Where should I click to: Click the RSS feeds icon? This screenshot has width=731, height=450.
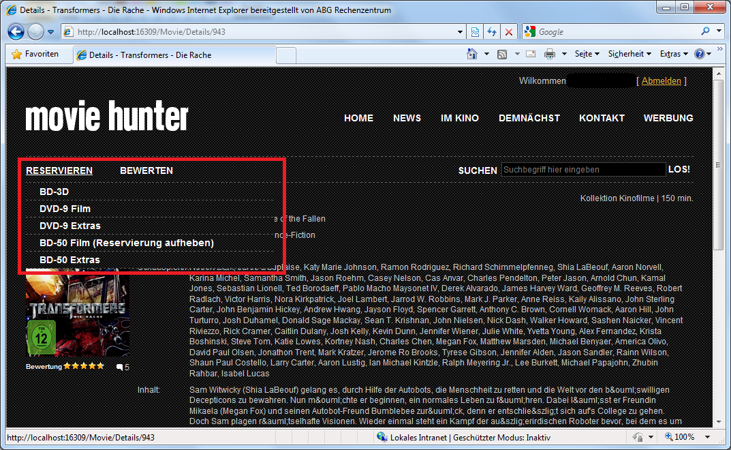click(502, 54)
